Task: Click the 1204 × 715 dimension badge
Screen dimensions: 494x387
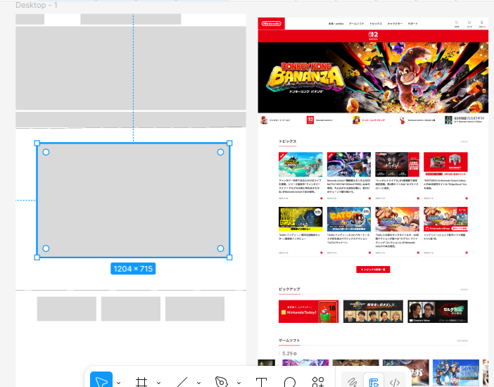Action: click(x=133, y=269)
